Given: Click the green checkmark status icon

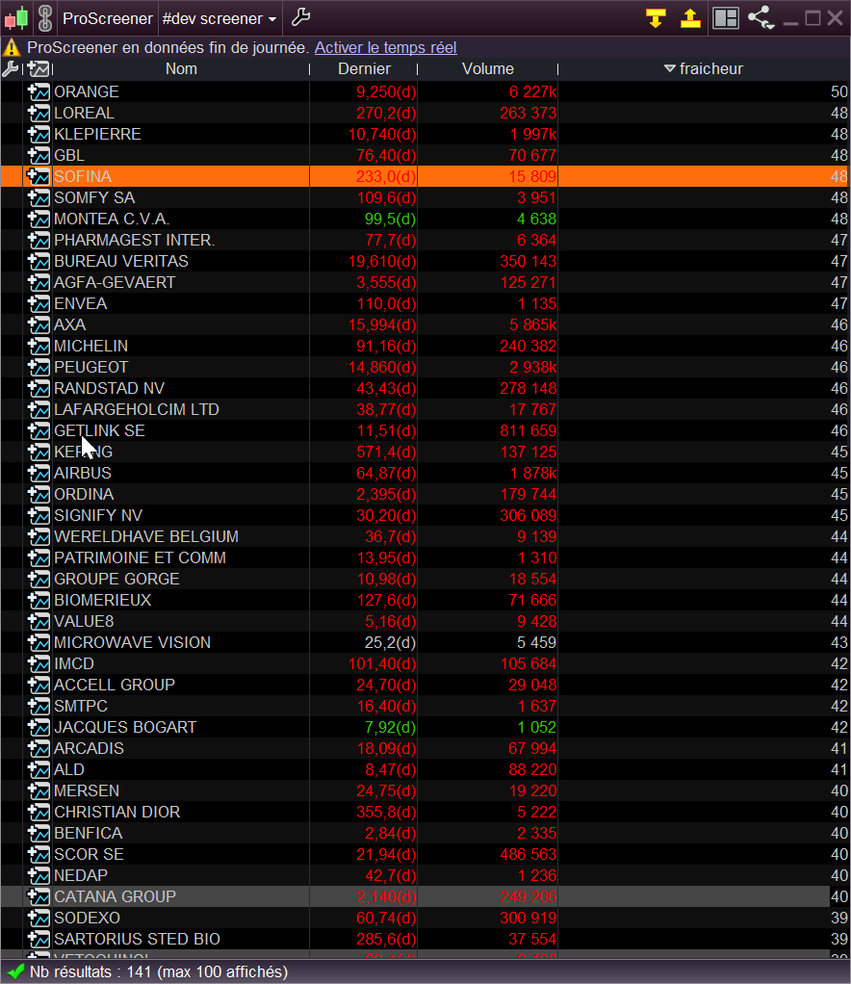Looking at the screenshot, I should point(15,972).
